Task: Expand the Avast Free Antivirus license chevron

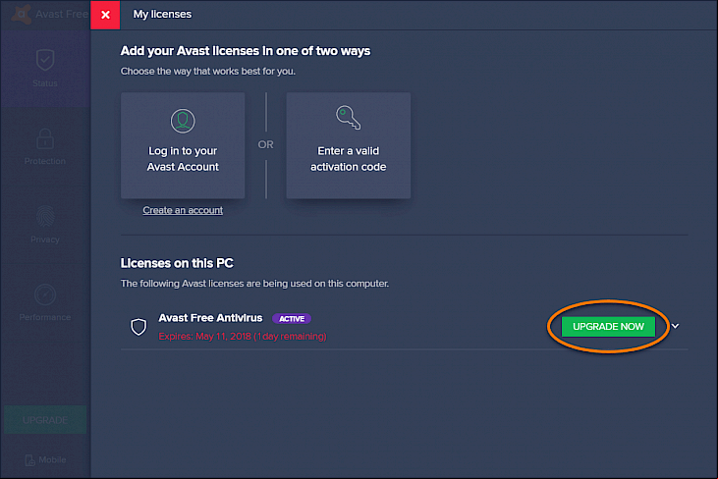Action: [675, 326]
